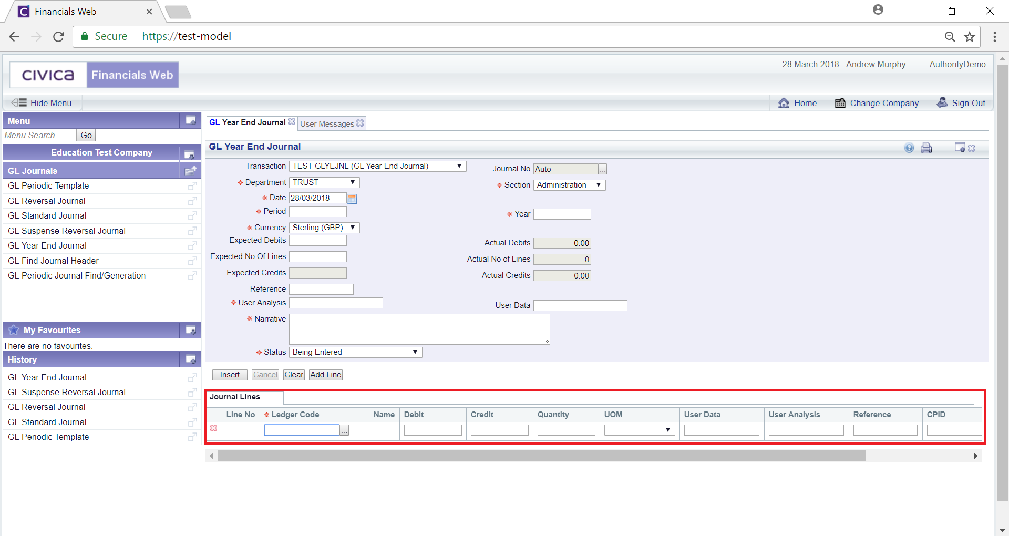Image resolution: width=1009 pixels, height=536 pixels.
Task: Click the Debit field in journal line
Action: click(433, 430)
